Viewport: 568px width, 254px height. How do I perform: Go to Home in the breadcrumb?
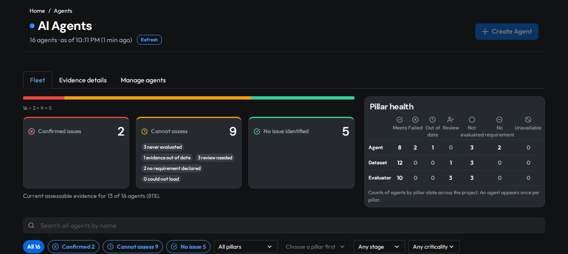coord(37,11)
